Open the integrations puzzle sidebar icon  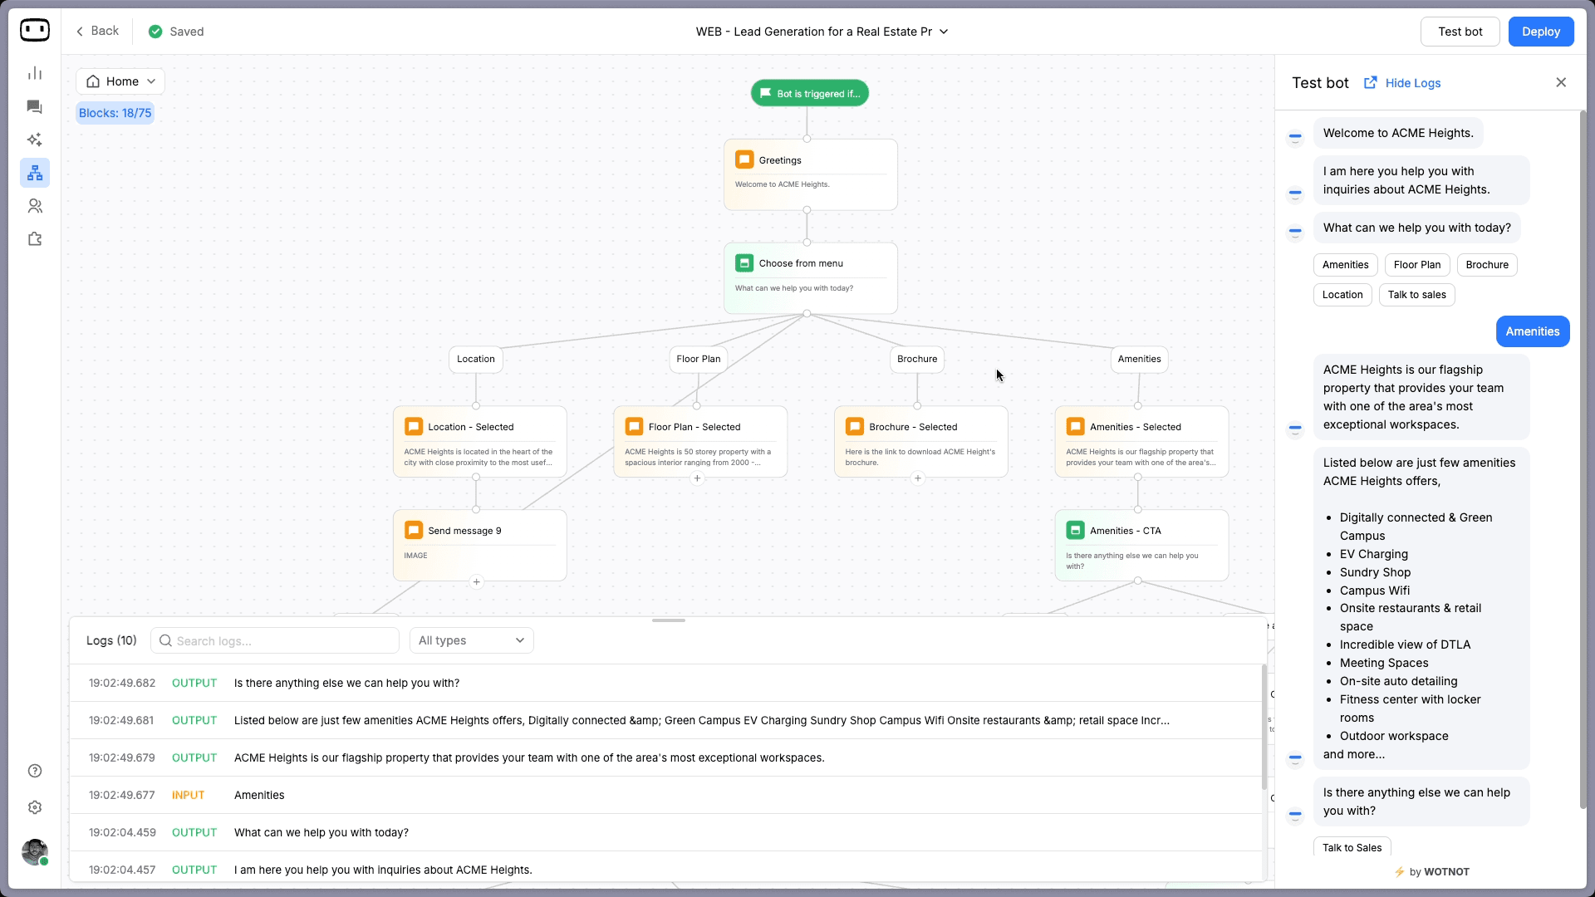(34, 239)
